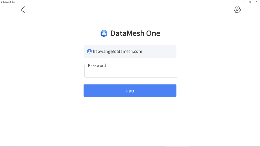Click the DataMesh One title bar text
Image resolution: width=260 pixels, height=147 pixels.
pyautogui.click(x=9, y=2)
